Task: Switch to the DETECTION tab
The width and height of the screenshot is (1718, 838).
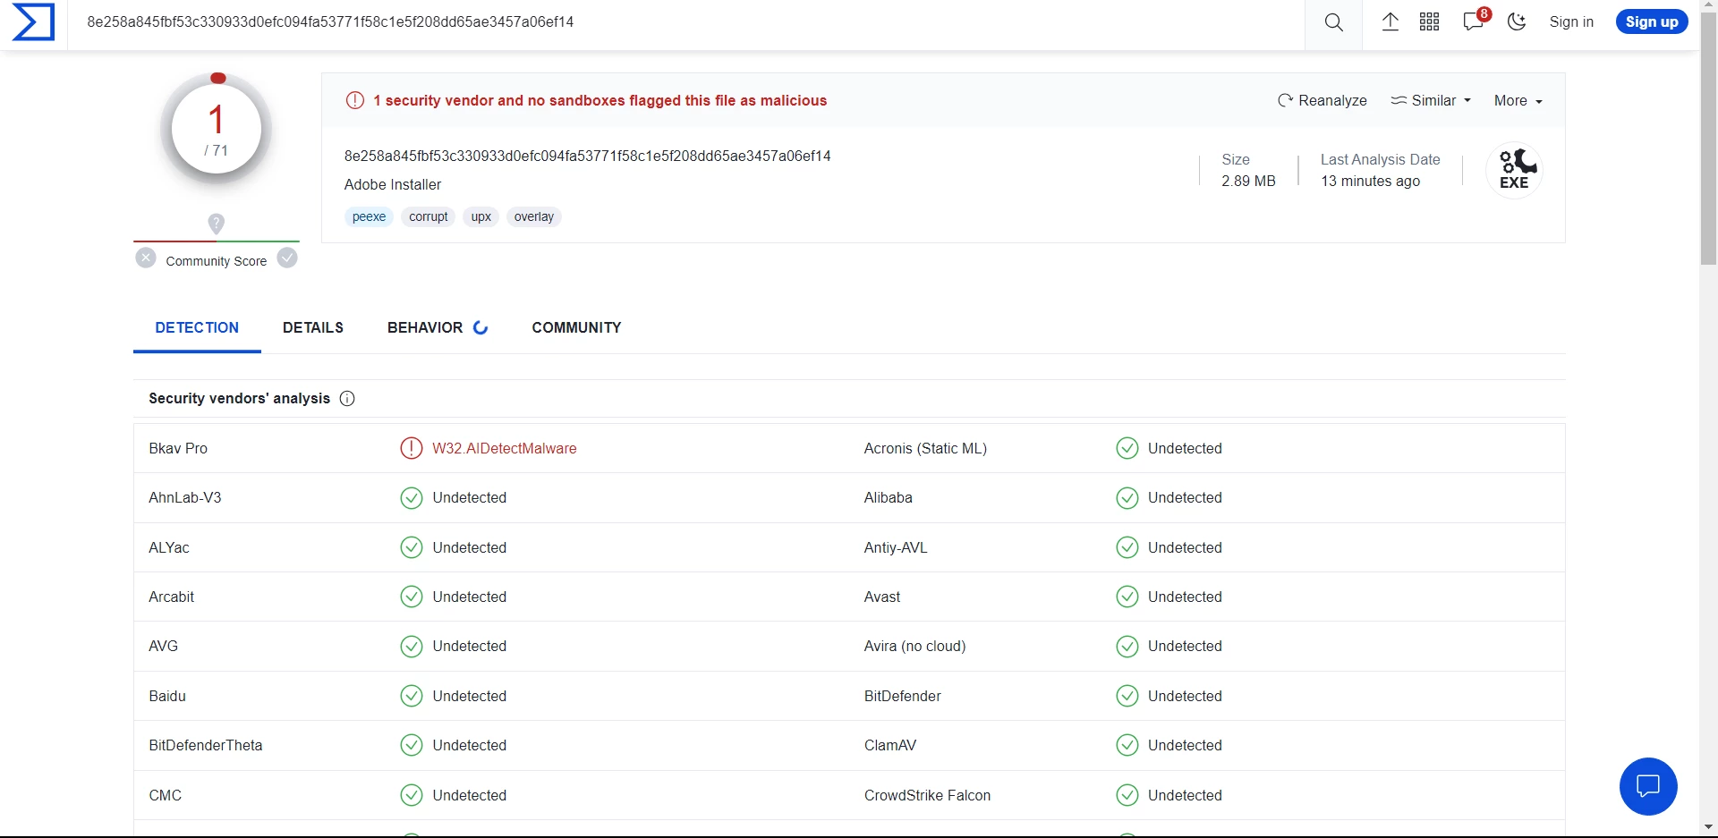Action: (x=197, y=328)
